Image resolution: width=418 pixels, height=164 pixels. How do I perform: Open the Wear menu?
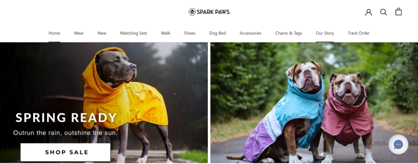79,33
